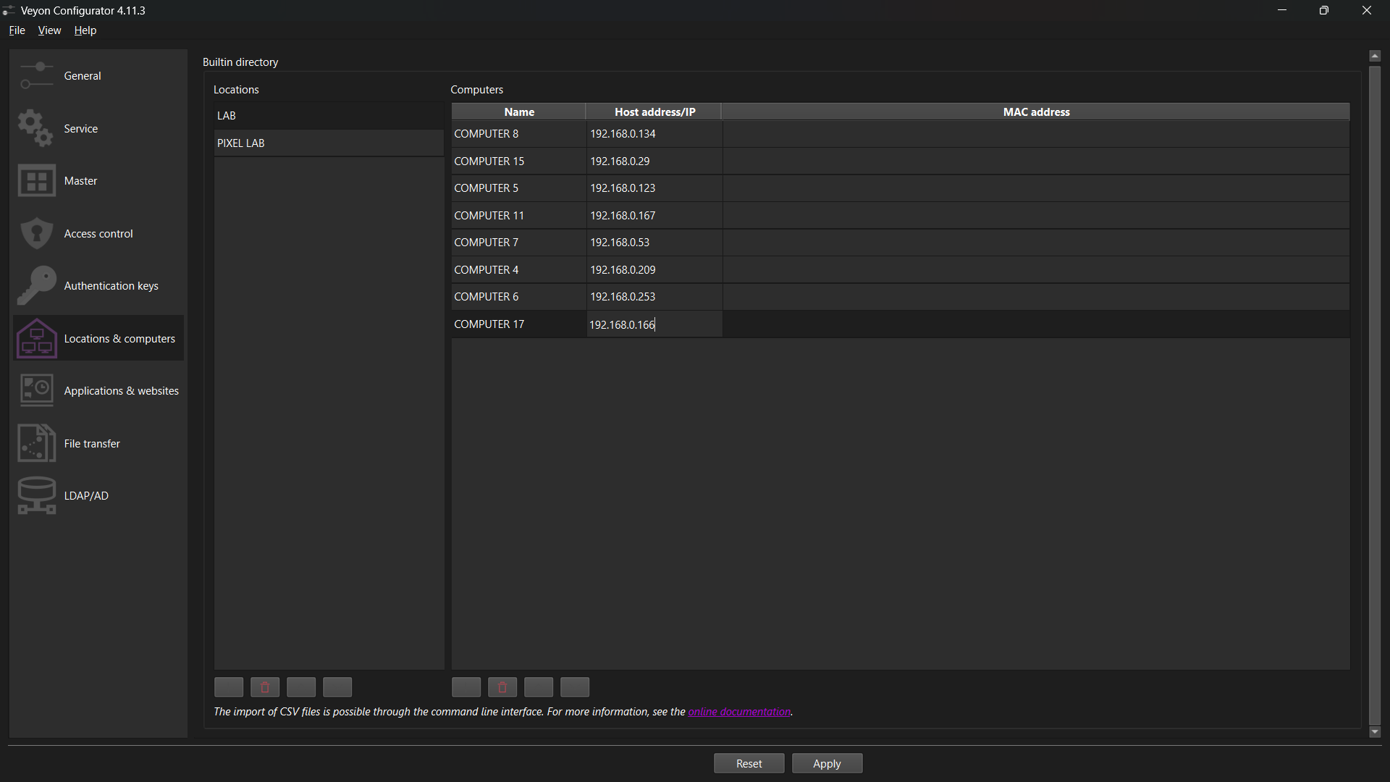Click the MAC address cell for COMPUTER 8
Viewport: 1390px width, 782px height.
pos(1036,134)
